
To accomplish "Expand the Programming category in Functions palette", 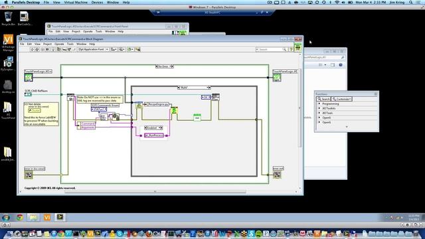I will 319,104.
